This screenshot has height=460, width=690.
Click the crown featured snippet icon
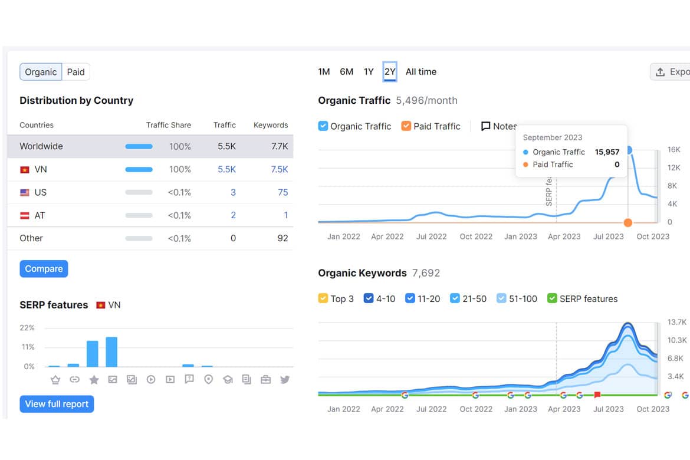coord(55,379)
